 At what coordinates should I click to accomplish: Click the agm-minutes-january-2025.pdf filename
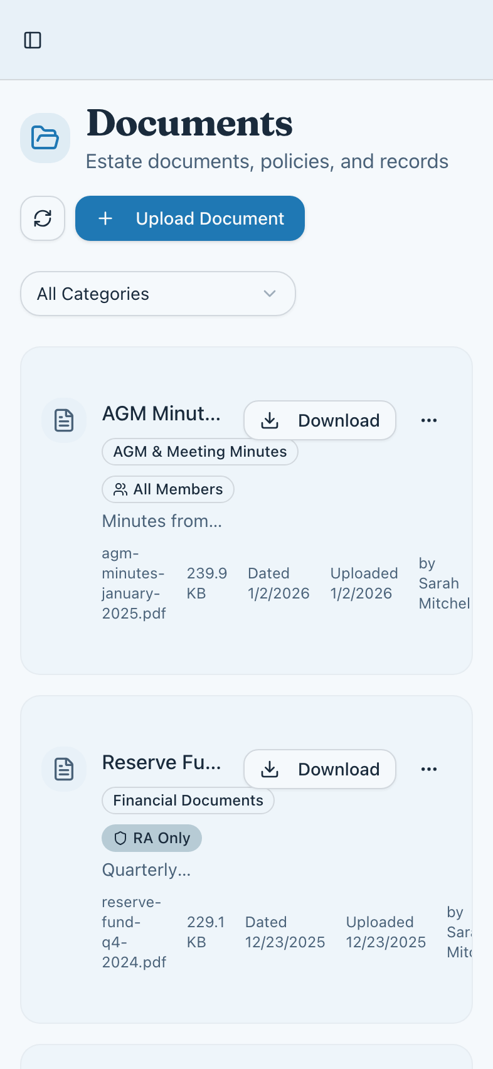(x=134, y=583)
